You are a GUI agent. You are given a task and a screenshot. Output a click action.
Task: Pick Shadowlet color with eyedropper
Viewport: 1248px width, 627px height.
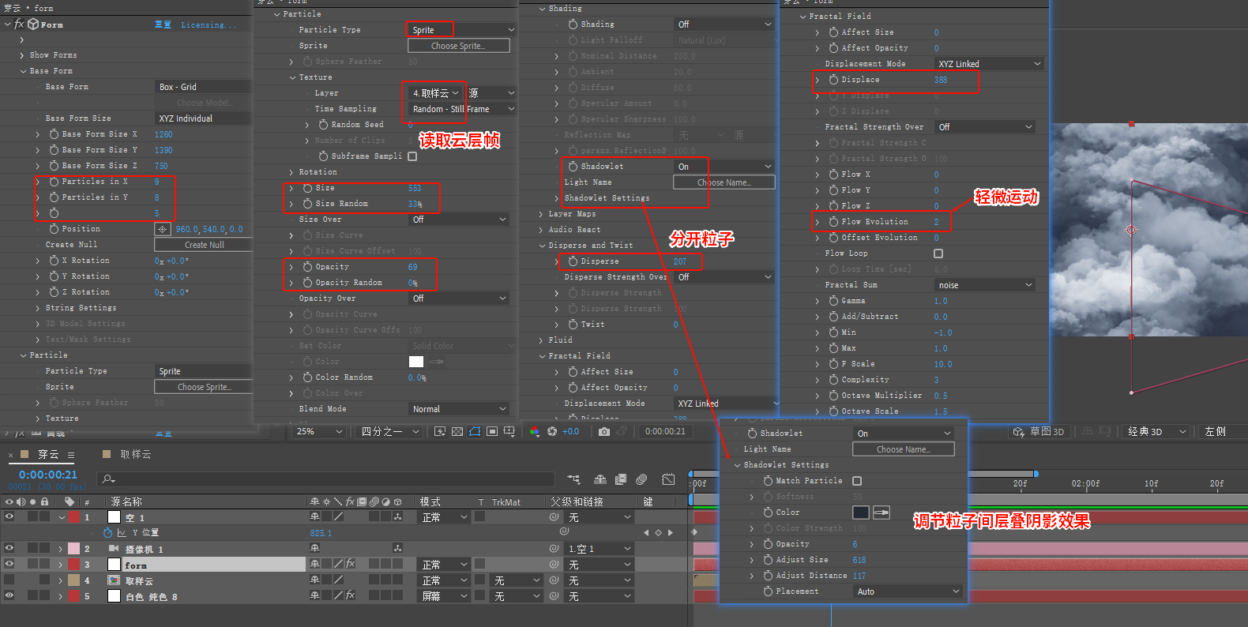pyautogui.click(x=881, y=512)
